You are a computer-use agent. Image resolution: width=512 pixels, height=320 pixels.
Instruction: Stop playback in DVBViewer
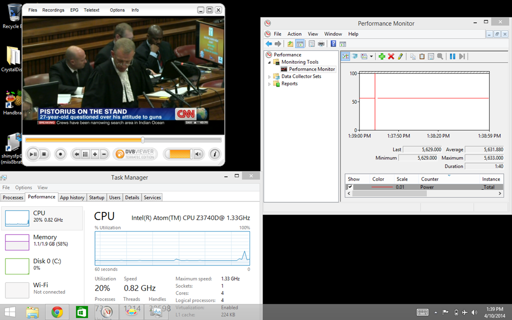pyautogui.click(x=44, y=154)
